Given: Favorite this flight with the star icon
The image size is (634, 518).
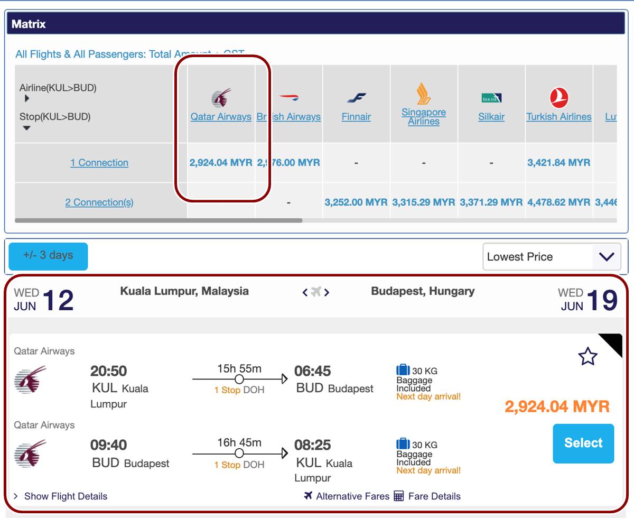Looking at the screenshot, I should pos(588,357).
